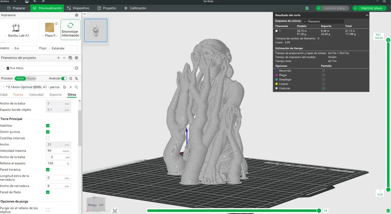This screenshot has width=391, height=214.
Task: Switch to the Proyecto tab
Action: click(x=106, y=8)
